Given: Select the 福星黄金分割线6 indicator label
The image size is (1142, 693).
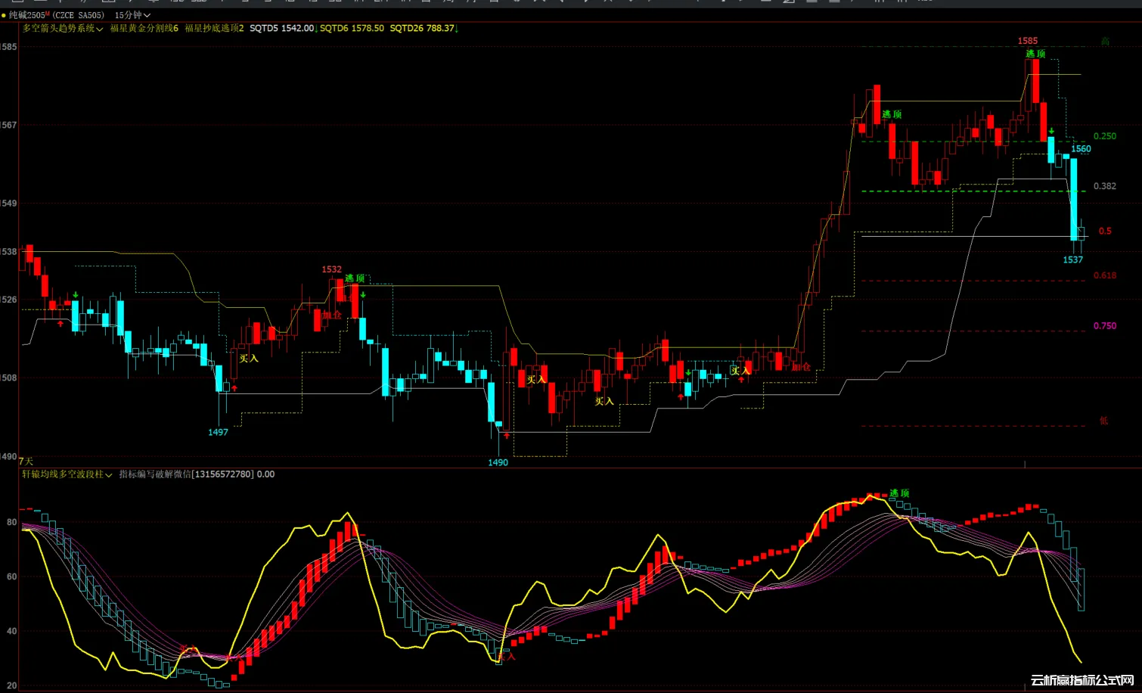Looking at the screenshot, I should click(144, 29).
